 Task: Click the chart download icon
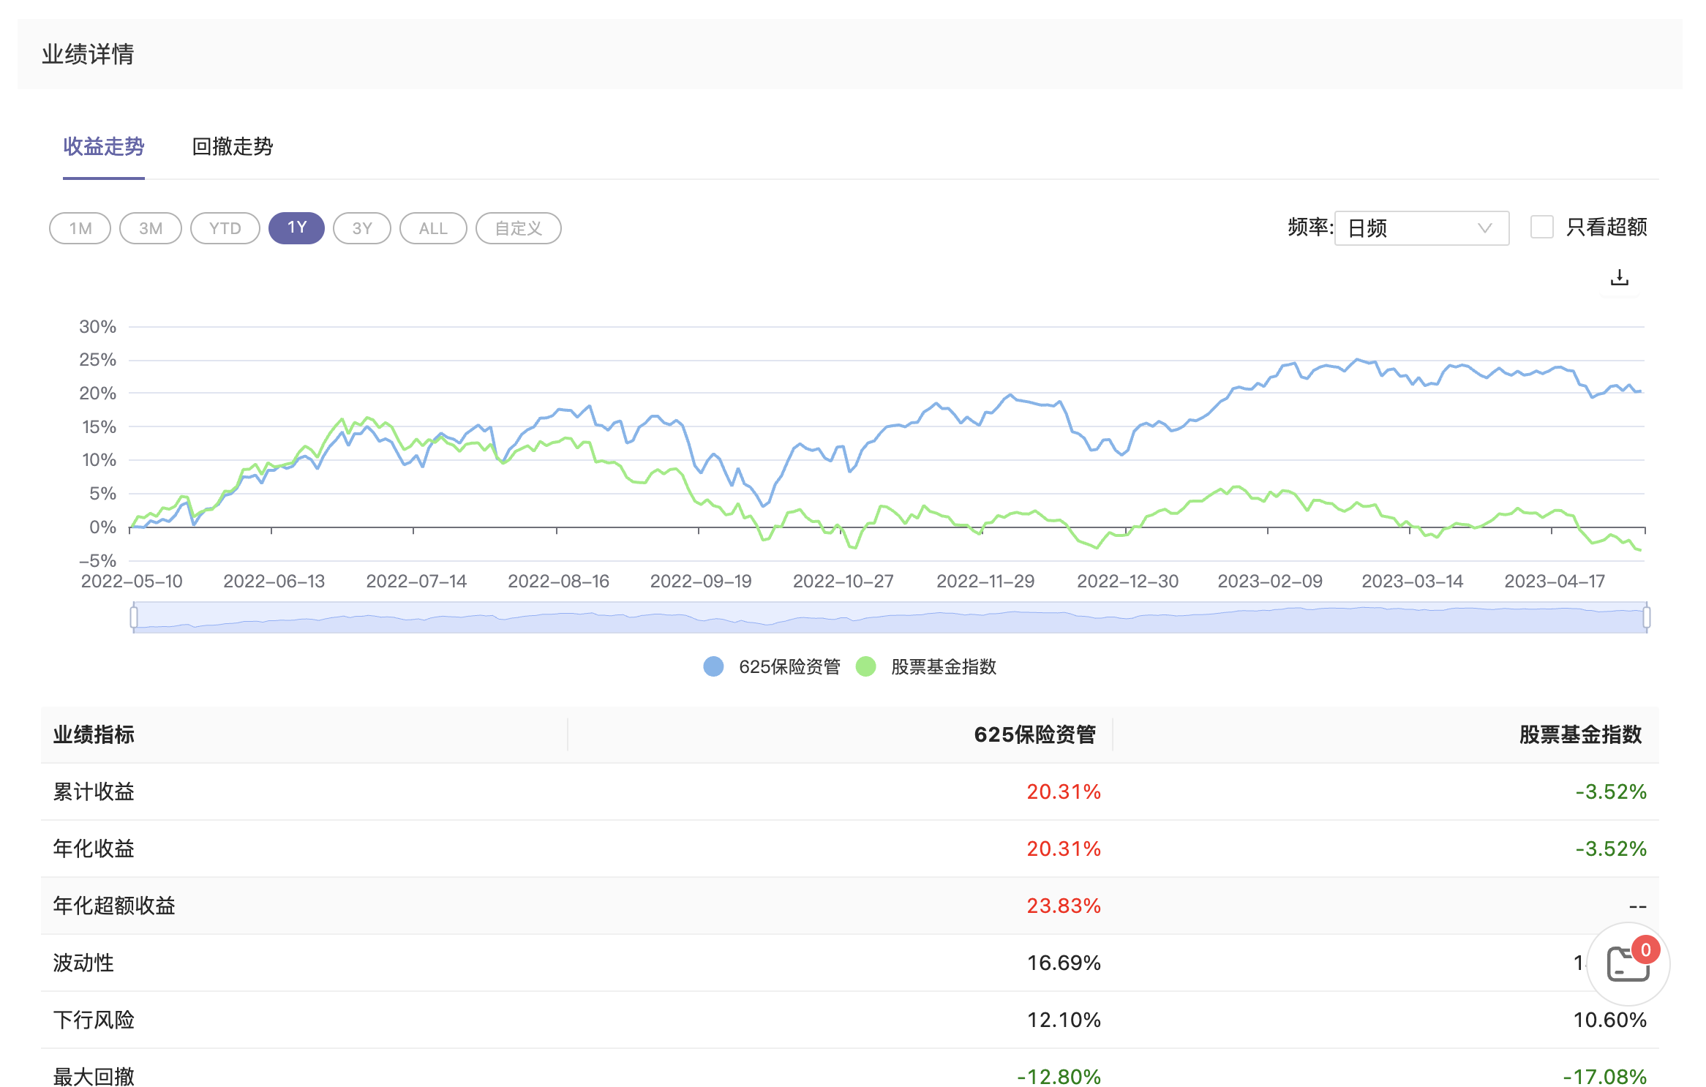point(1619,278)
